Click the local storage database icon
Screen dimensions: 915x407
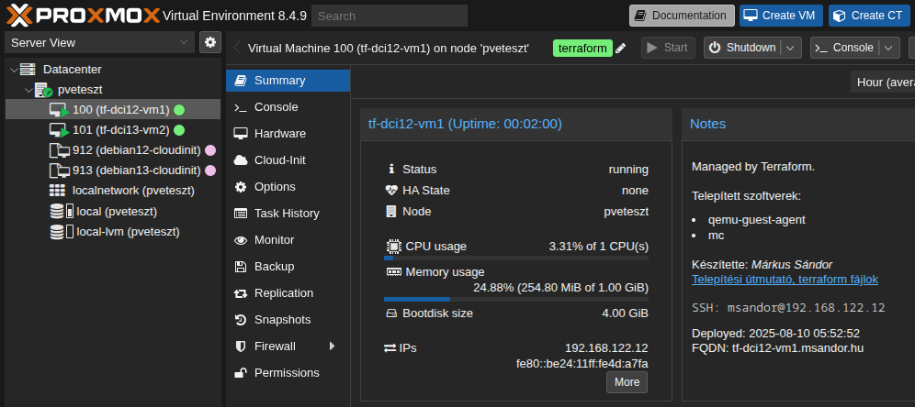pyautogui.click(x=57, y=212)
